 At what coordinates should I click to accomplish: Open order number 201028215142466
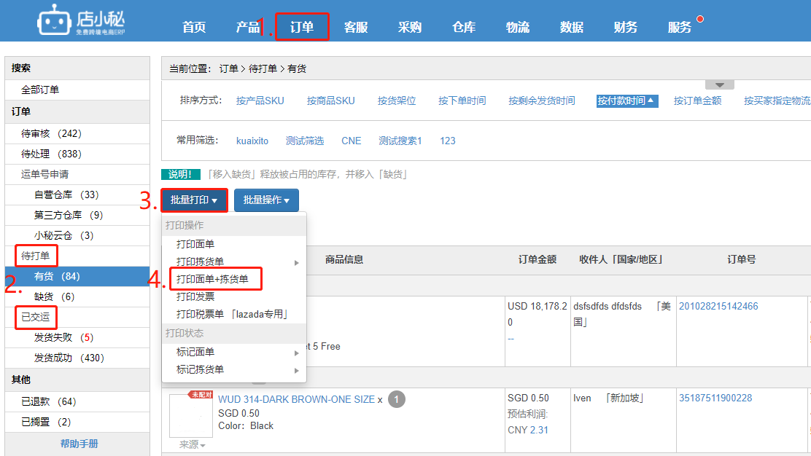click(x=718, y=306)
